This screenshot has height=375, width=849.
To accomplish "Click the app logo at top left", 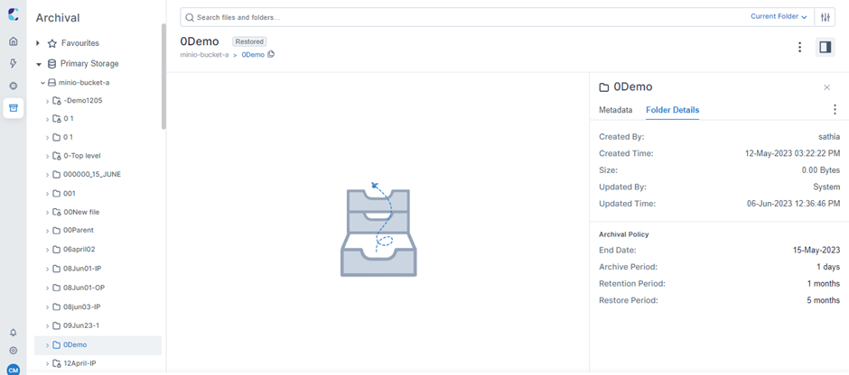I will (14, 14).
